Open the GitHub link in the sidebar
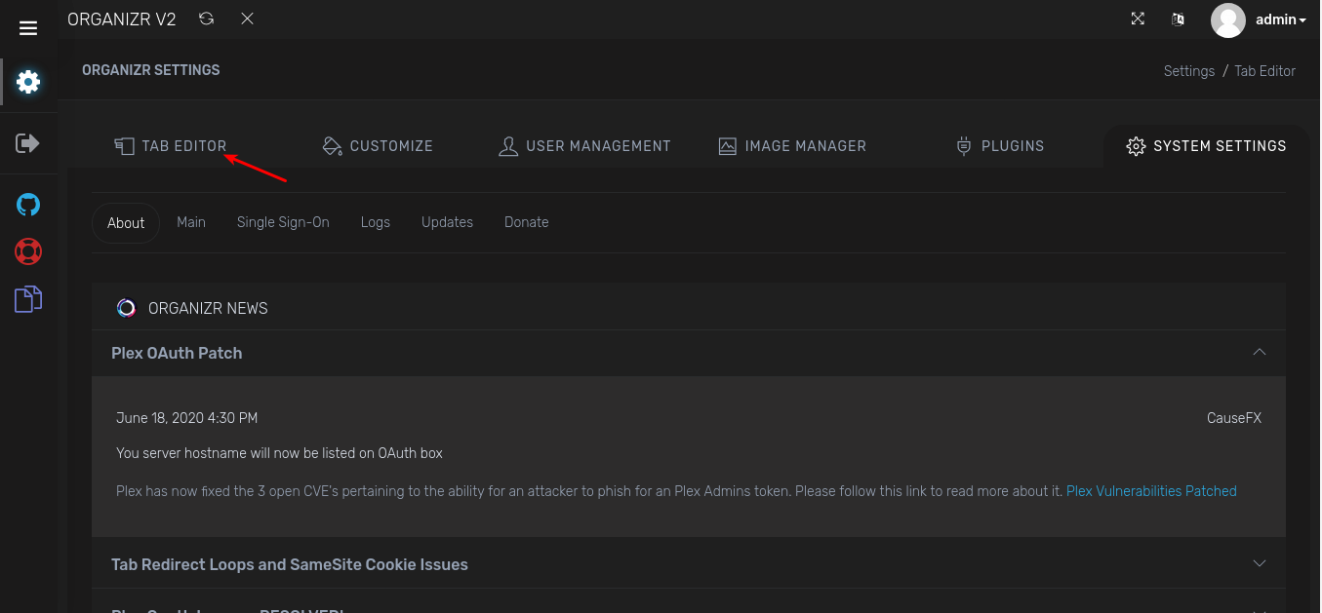The width and height of the screenshot is (1322, 613). point(28,205)
